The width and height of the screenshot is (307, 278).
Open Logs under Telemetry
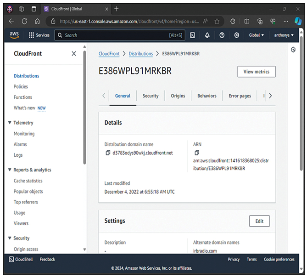[18, 155]
